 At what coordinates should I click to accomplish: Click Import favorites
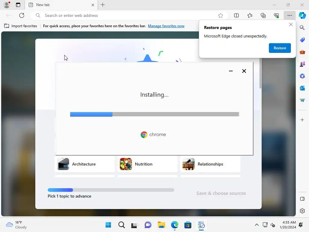click(21, 26)
